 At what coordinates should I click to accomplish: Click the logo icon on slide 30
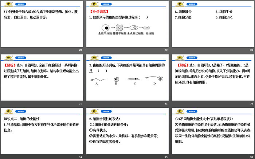[x=180, y=4]
